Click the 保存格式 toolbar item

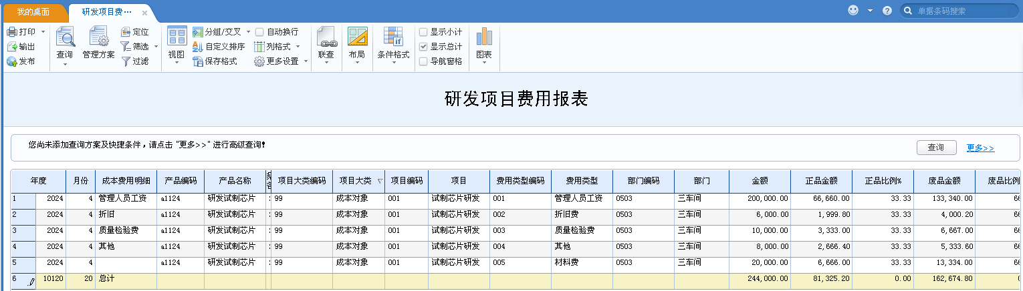pos(215,61)
